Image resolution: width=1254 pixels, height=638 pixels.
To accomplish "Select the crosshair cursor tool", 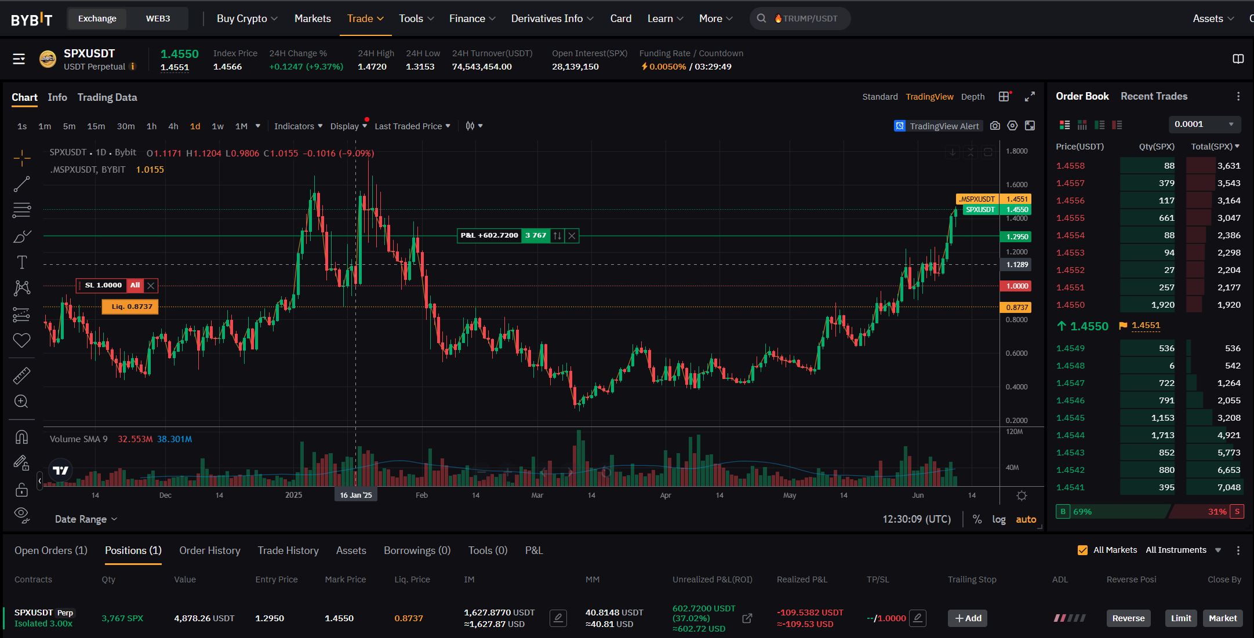I will (x=21, y=158).
